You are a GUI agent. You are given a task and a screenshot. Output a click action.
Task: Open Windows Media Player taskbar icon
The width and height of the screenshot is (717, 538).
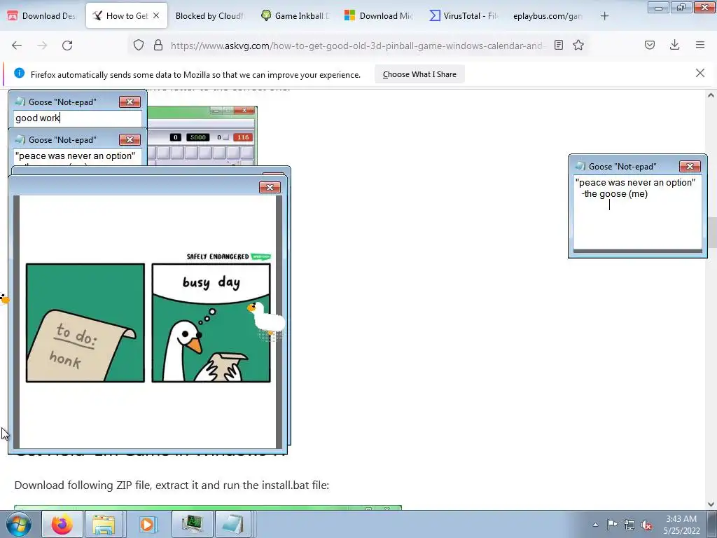click(x=147, y=524)
